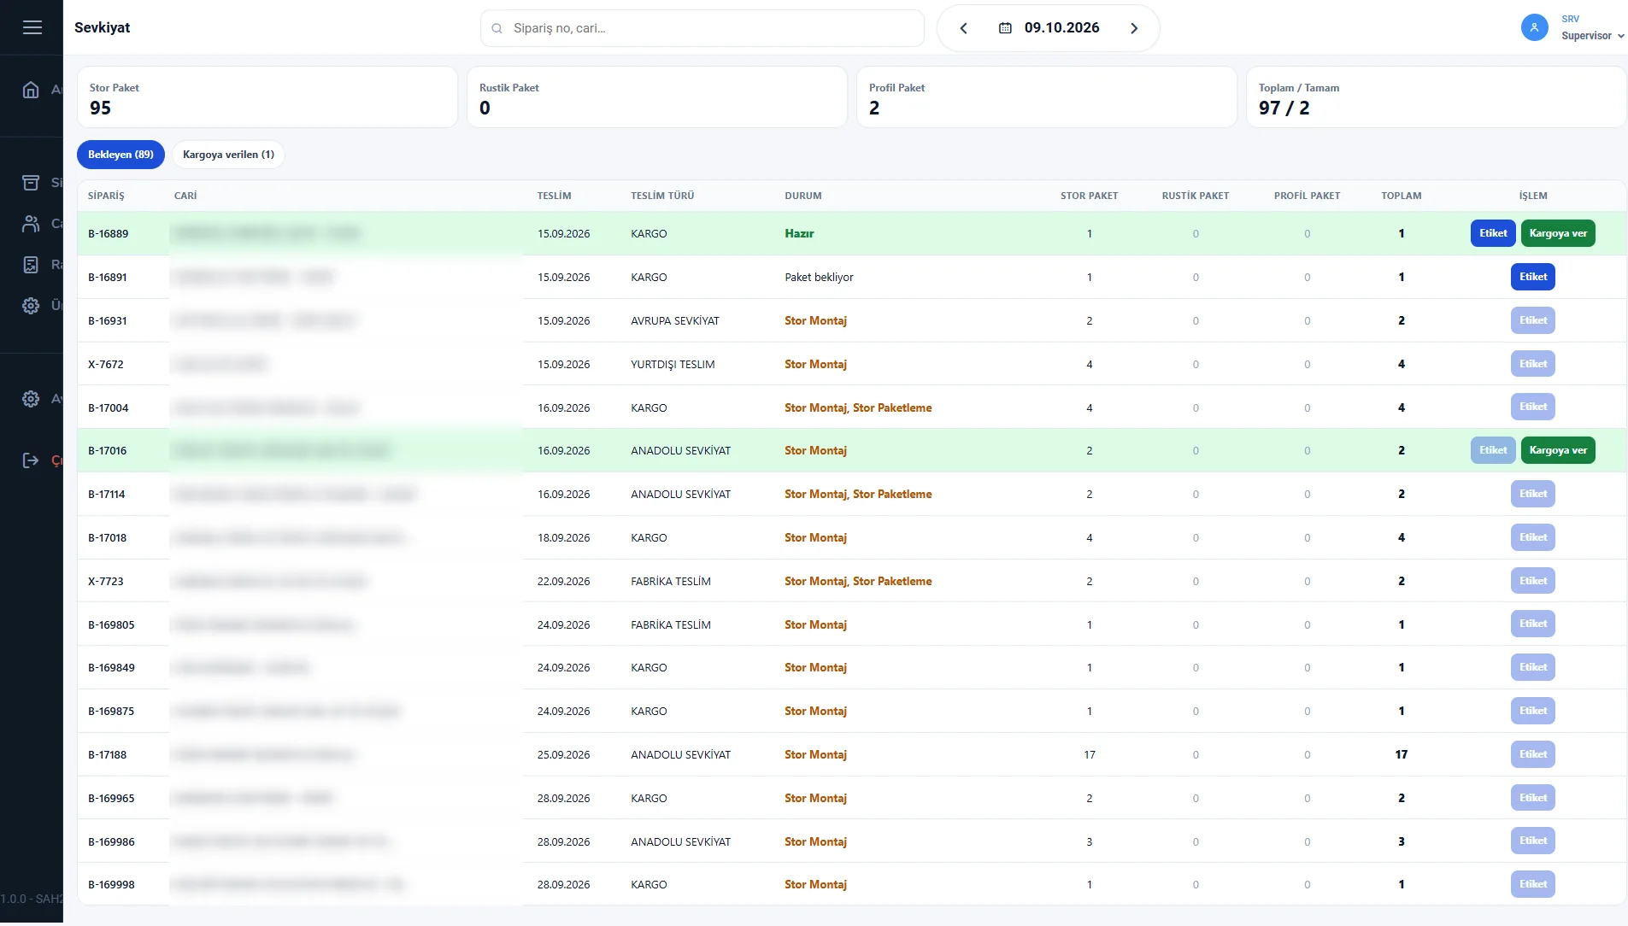Open the reports document icon in the sidebar

pyautogui.click(x=31, y=265)
